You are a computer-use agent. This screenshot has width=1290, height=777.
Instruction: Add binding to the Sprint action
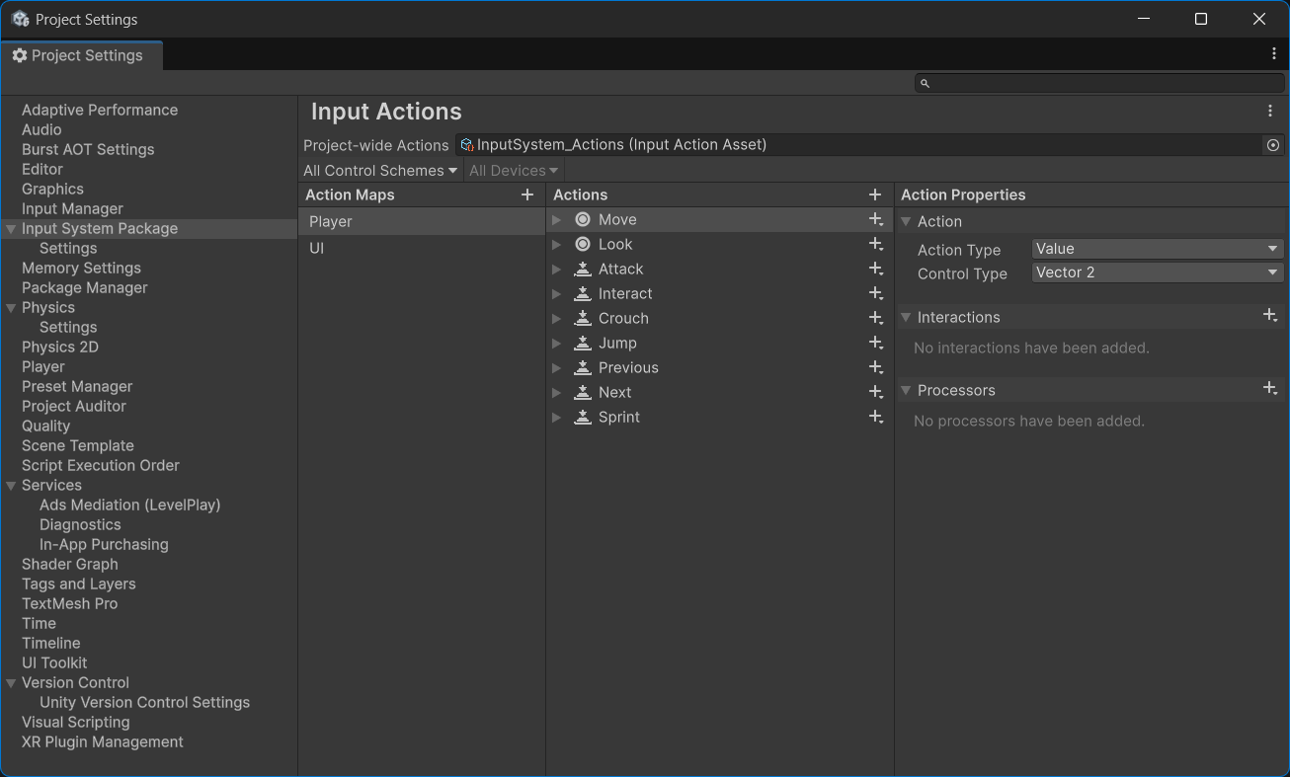(875, 418)
